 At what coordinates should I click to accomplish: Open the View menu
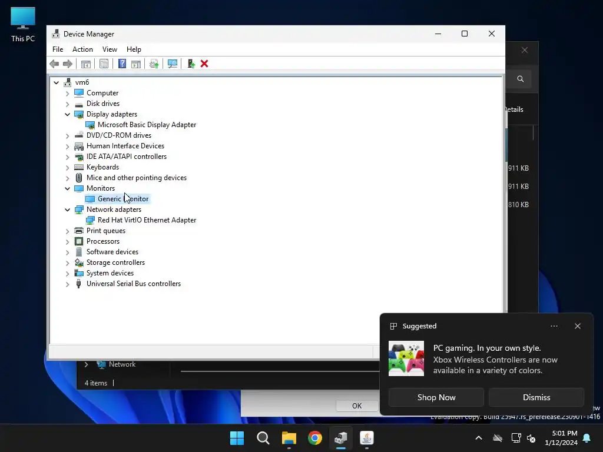[x=110, y=49]
